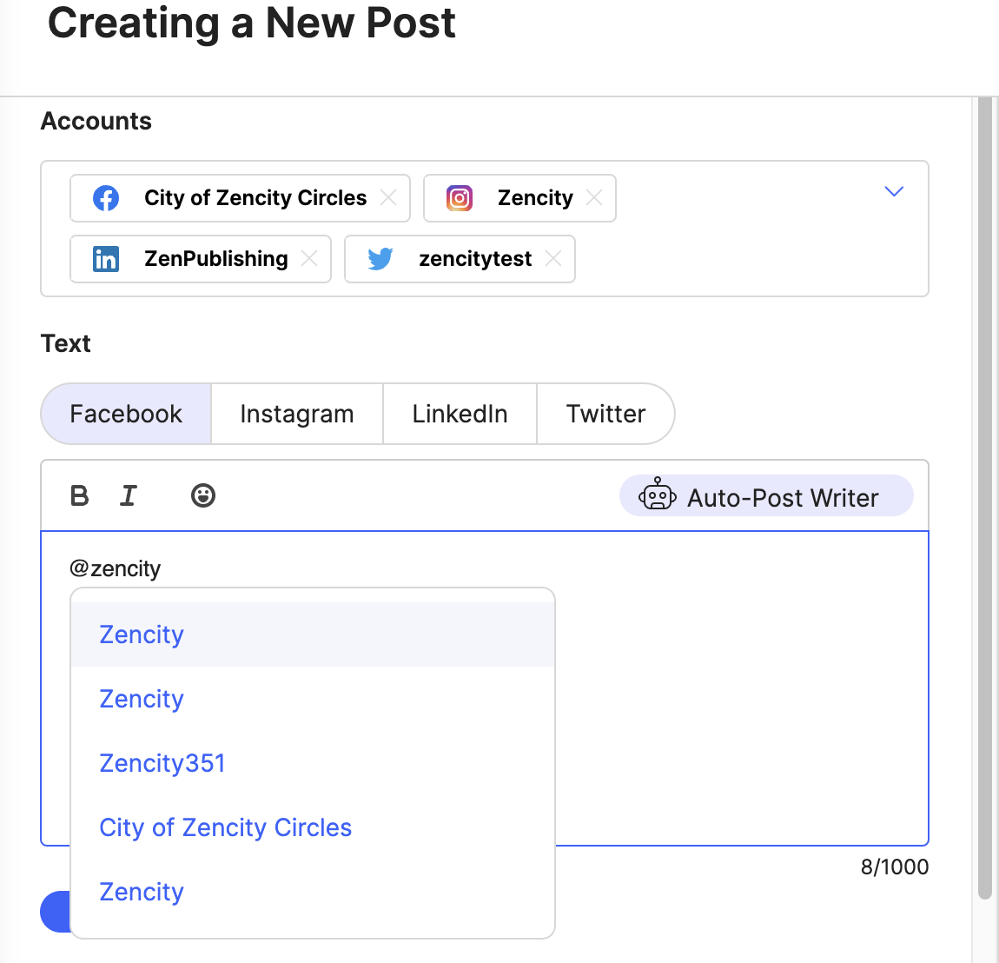Toggle bold formatting in the text editor
Viewport: 999px width, 963px height.
coord(79,495)
